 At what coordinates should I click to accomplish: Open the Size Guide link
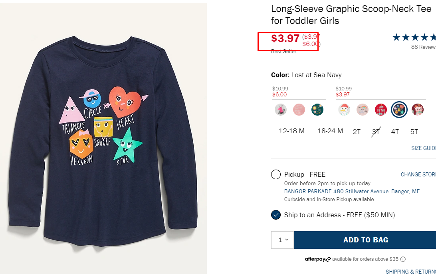(x=423, y=148)
